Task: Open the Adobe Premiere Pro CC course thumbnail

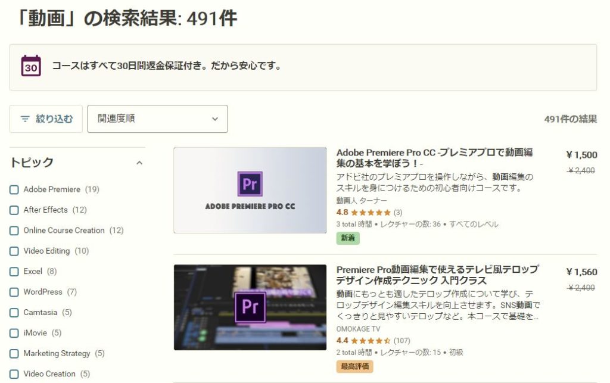Action: [x=250, y=190]
